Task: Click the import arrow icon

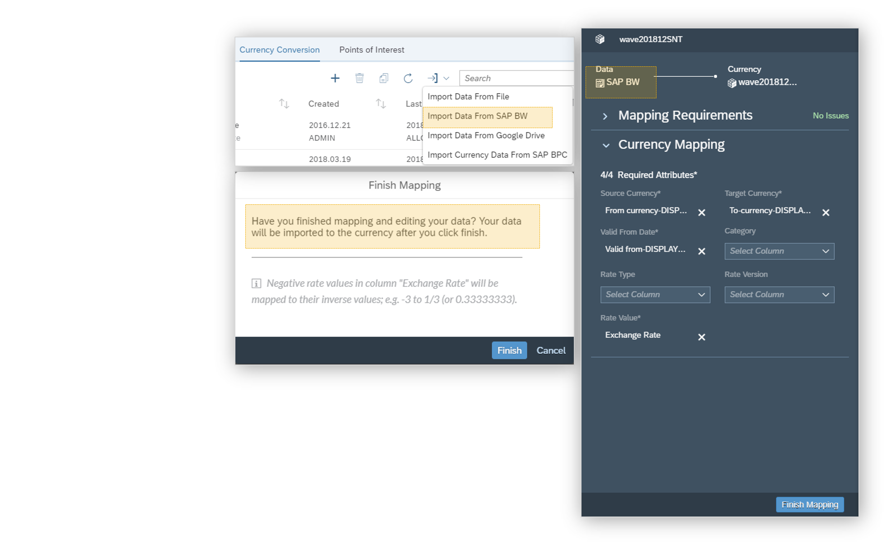Action: [433, 78]
